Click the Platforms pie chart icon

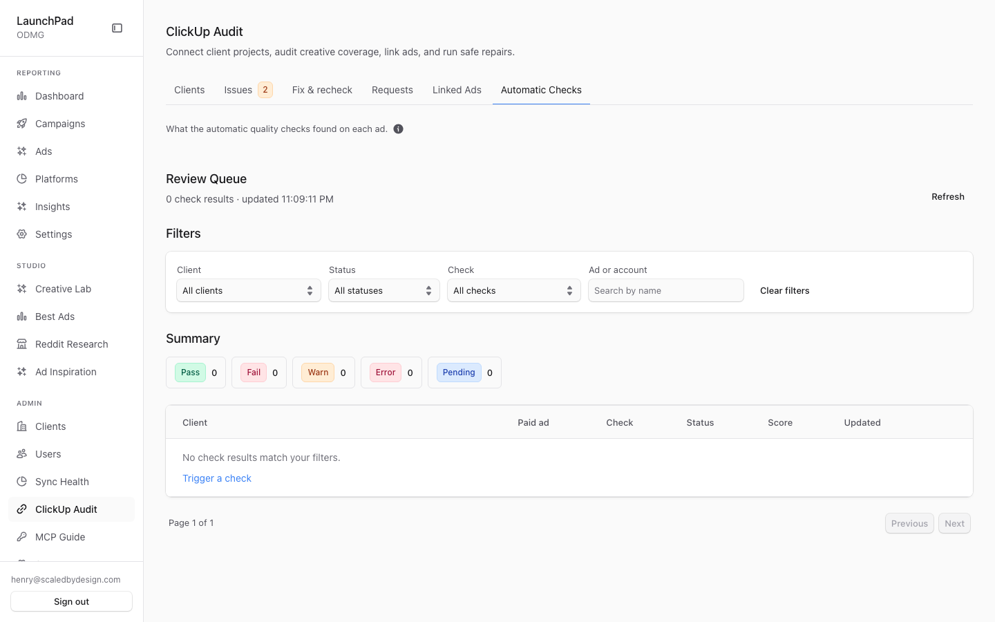click(22, 179)
